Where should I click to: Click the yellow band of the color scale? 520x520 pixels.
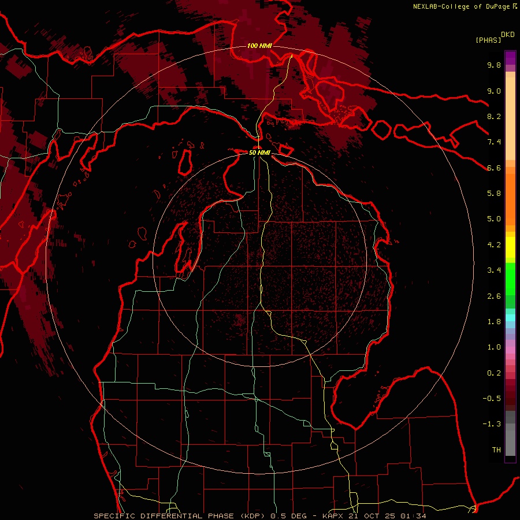click(x=510, y=247)
